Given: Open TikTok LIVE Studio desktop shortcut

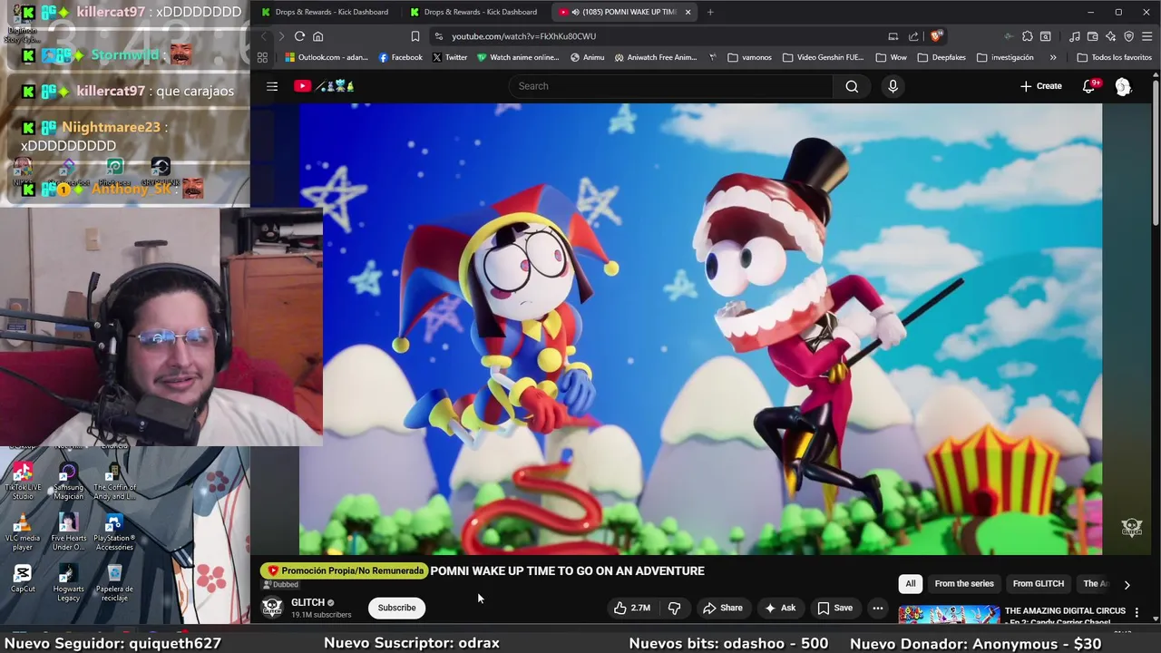Looking at the screenshot, I should [x=23, y=481].
